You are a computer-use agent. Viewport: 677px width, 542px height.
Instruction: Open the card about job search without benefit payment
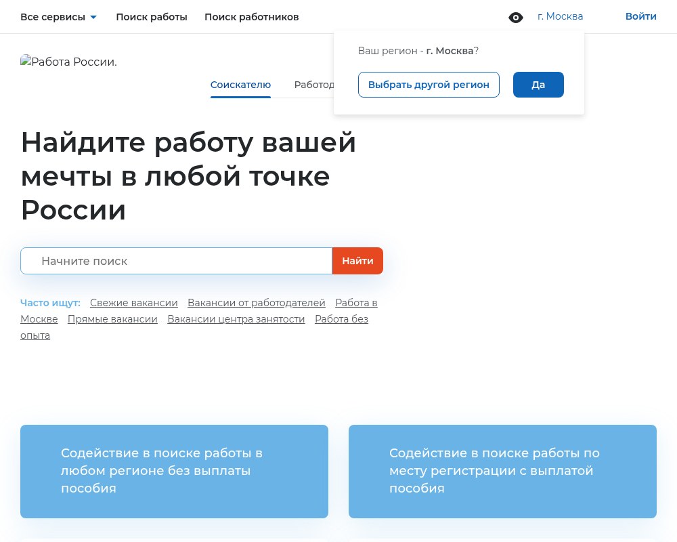[x=174, y=471]
